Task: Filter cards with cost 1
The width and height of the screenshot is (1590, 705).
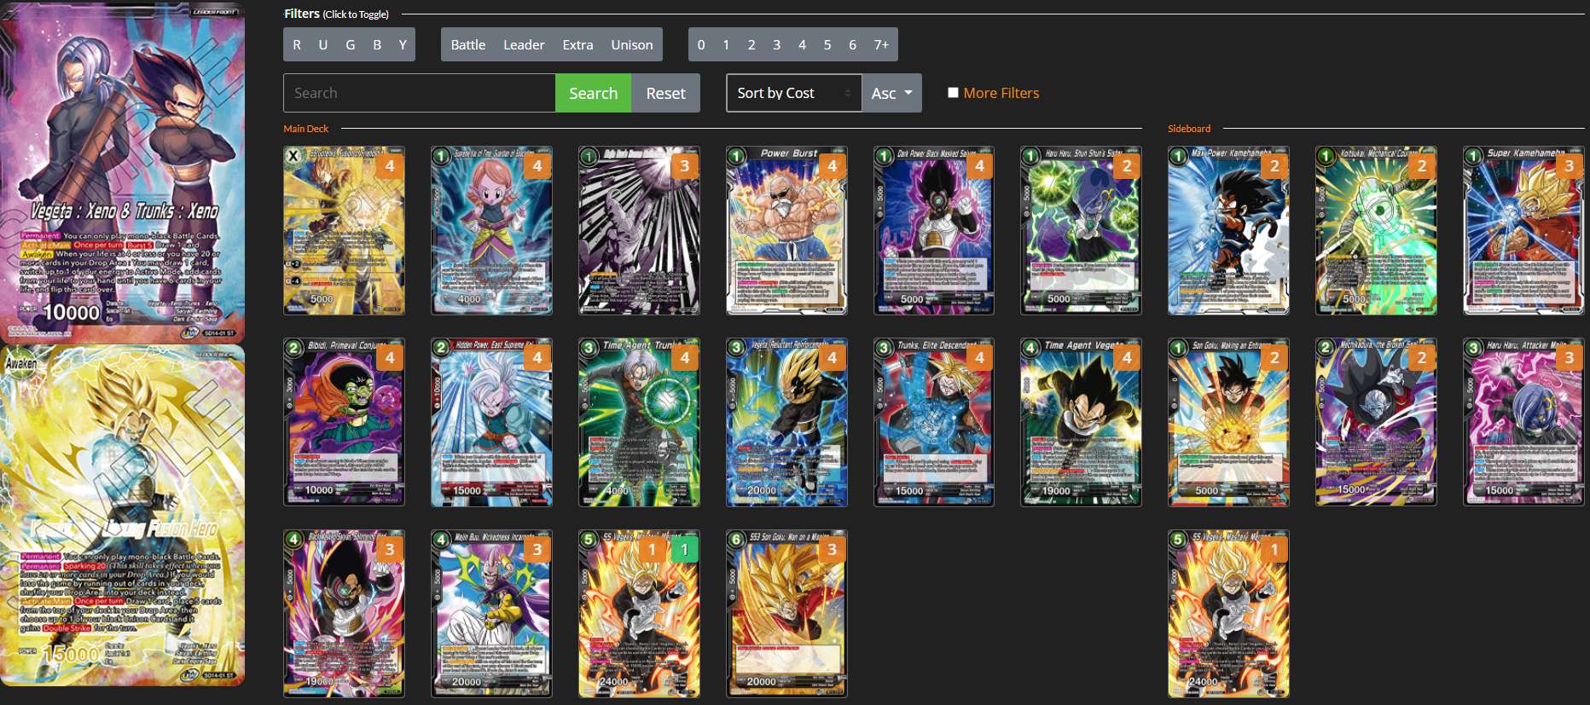Action: [x=726, y=44]
